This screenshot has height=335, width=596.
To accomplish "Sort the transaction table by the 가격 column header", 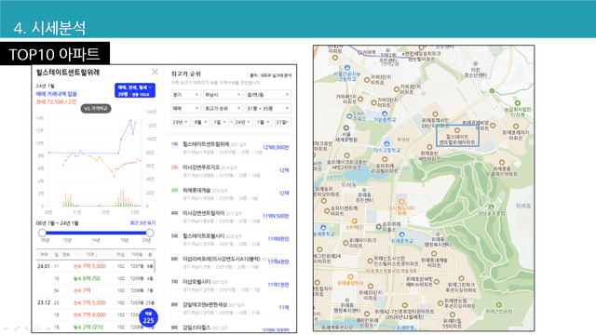I will pyautogui.click(x=91, y=254).
